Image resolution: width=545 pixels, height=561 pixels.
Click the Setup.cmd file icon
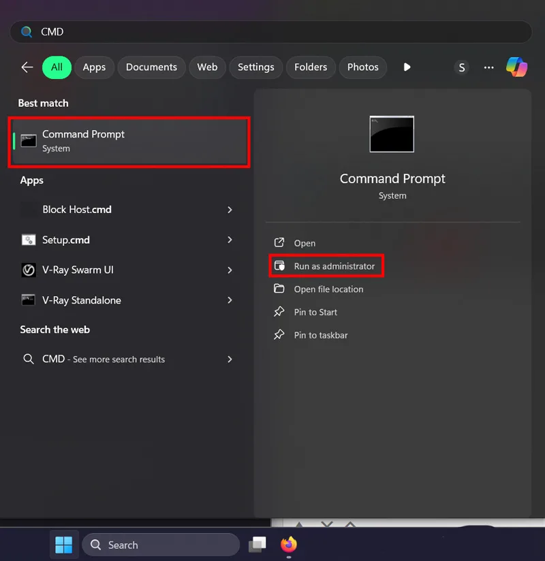click(29, 240)
